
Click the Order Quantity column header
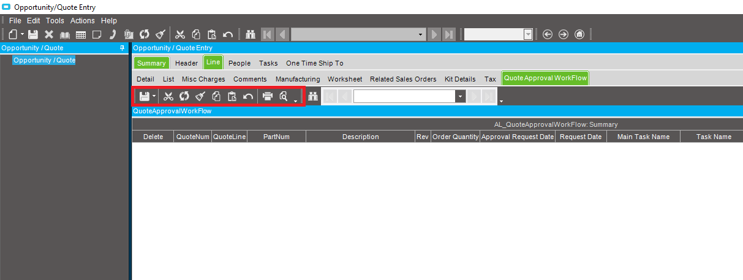pyautogui.click(x=455, y=137)
